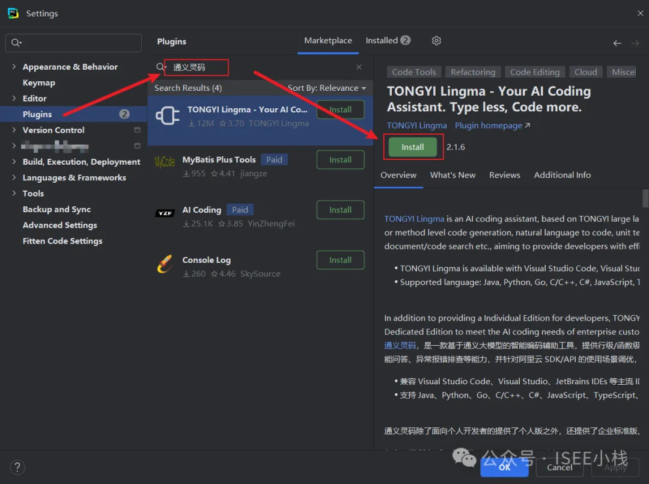Image resolution: width=649 pixels, height=484 pixels.
Task: Install TONGYI Lingma from results list
Action: pyautogui.click(x=340, y=109)
